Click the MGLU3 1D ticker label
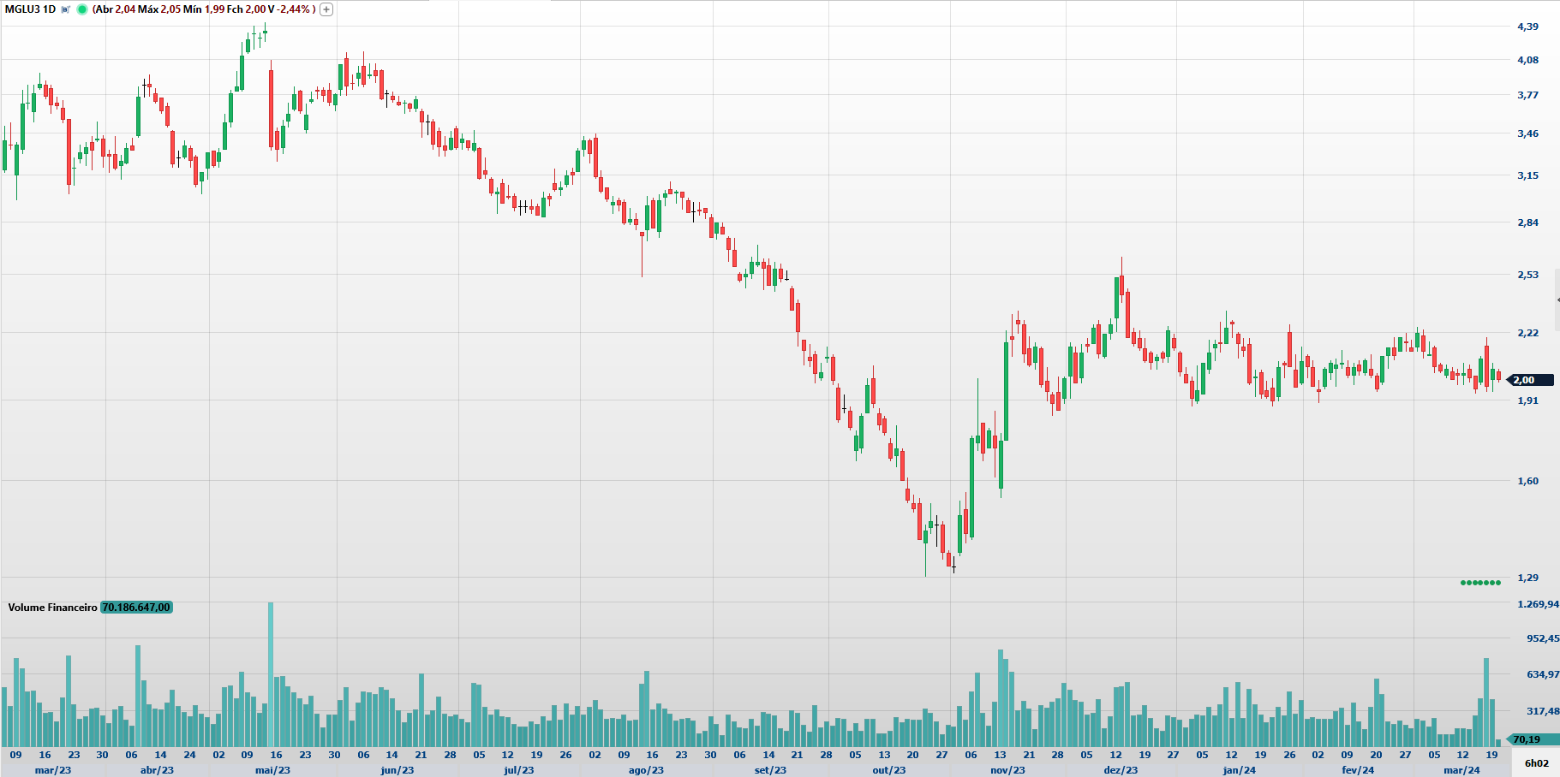The image size is (1560, 777). click(x=30, y=9)
